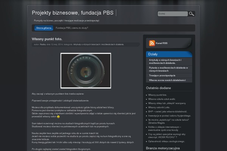Open recent post Inwestycja w postaci salonu fryzjerskiego
This screenshot has width=227, height=151.
169,116
